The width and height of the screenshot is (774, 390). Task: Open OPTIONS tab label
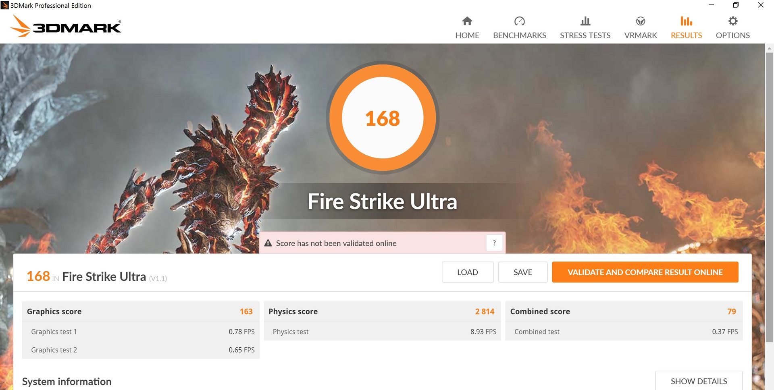[733, 35]
